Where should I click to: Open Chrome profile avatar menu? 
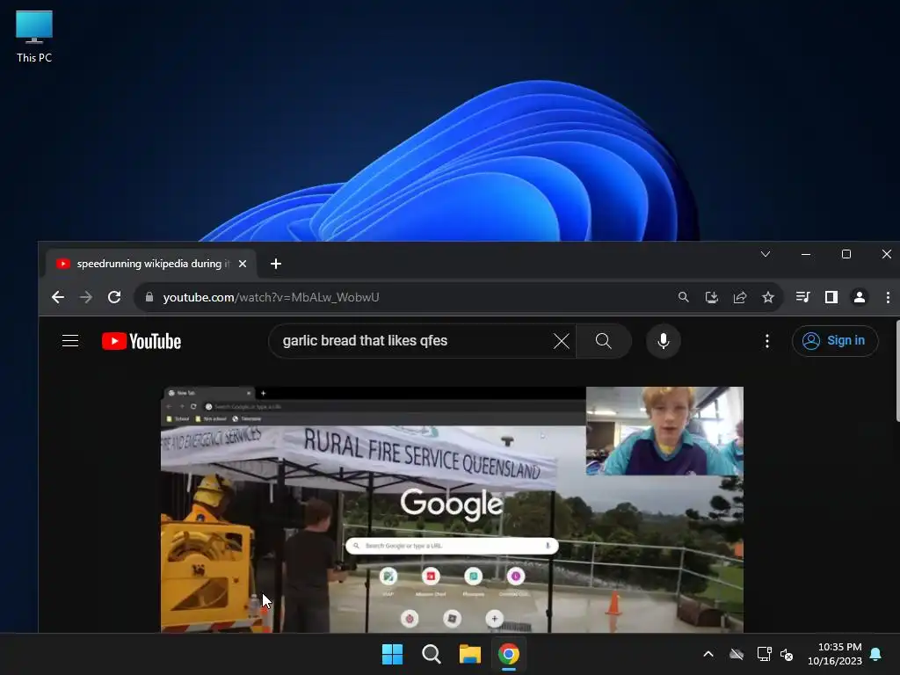pos(860,297)
